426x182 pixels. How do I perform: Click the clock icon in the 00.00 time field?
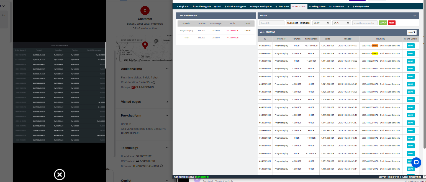[x=328, y=23]
